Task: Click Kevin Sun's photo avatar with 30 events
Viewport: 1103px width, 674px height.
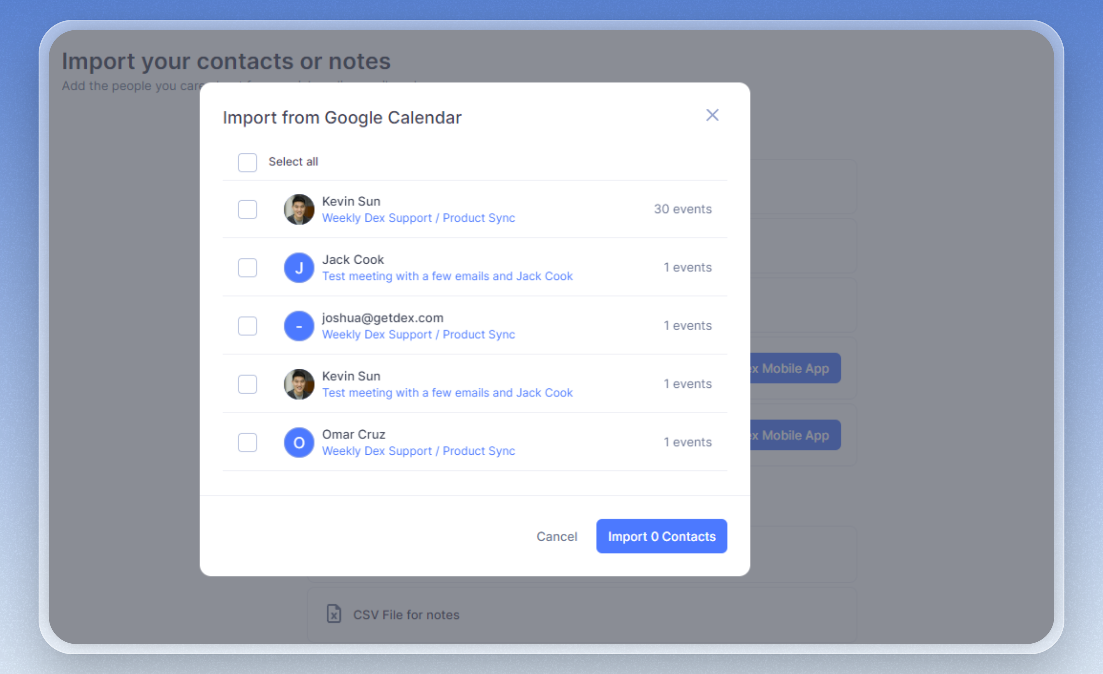Action: click(299, 209)
